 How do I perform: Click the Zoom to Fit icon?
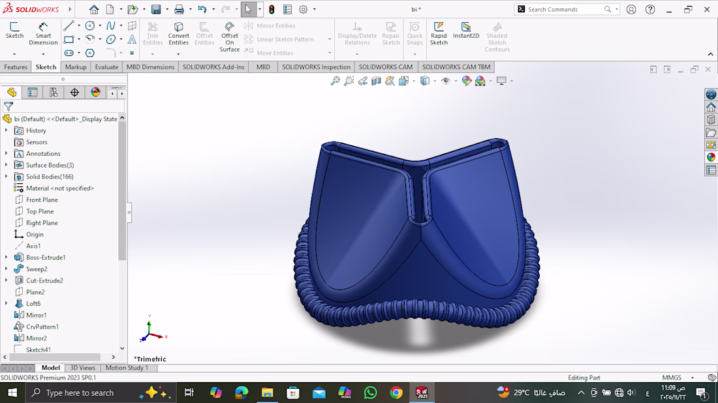point(336,81)
